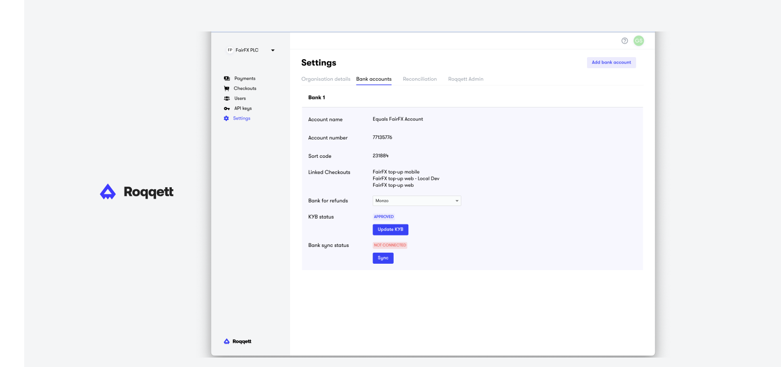Switch to Organisation details tab
The image size is (781, 367).
pyautogui.click(x=326, y=79)
